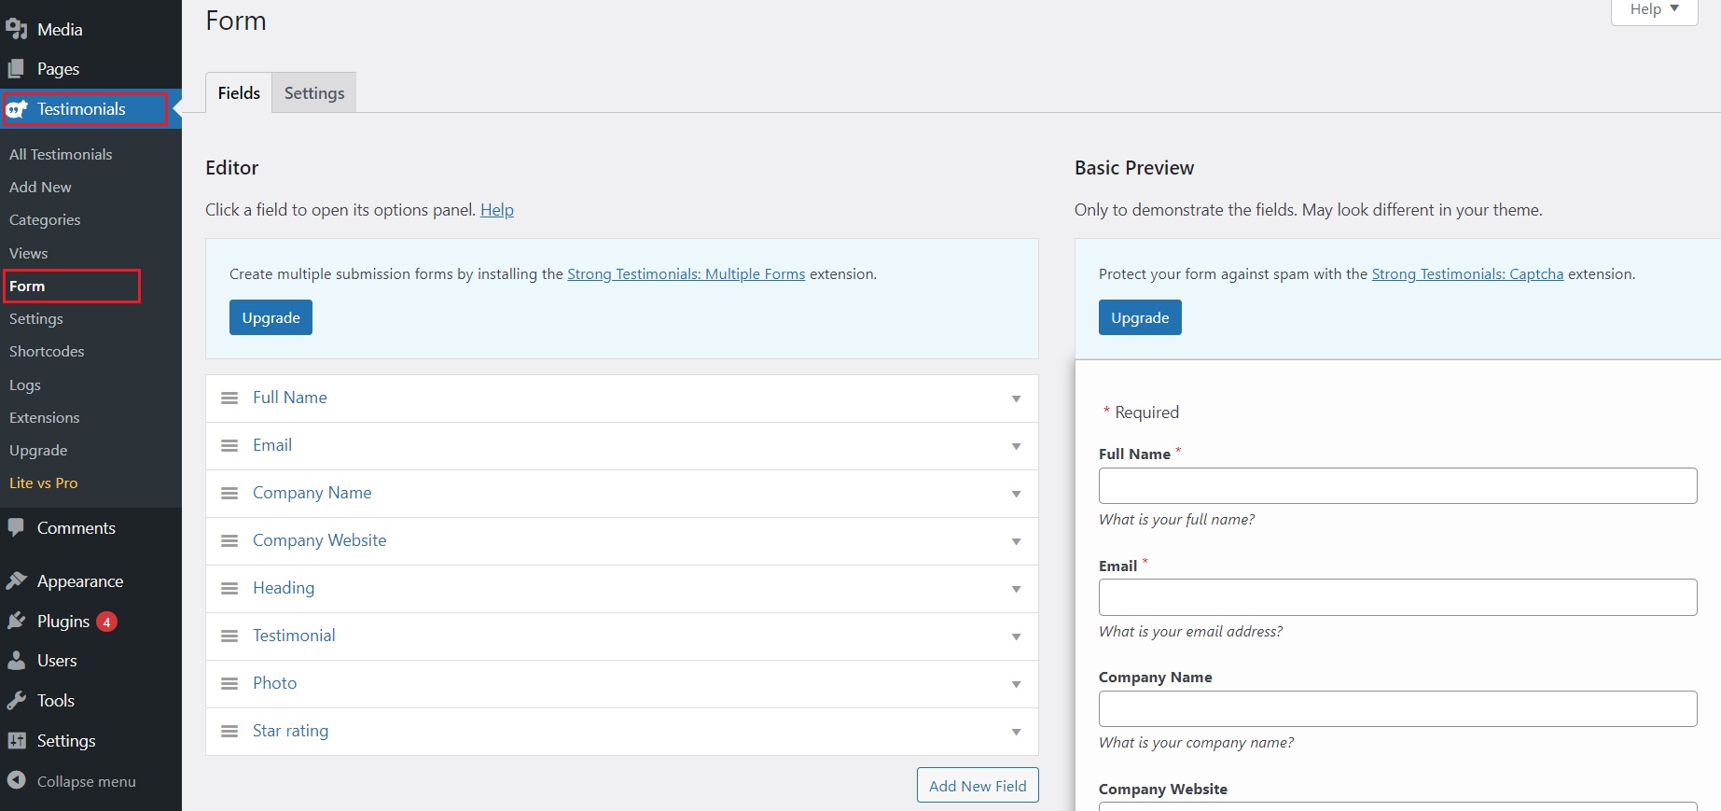Open Form submenu item
This screenshot has width=1721, height=811.
coord(27,286)
